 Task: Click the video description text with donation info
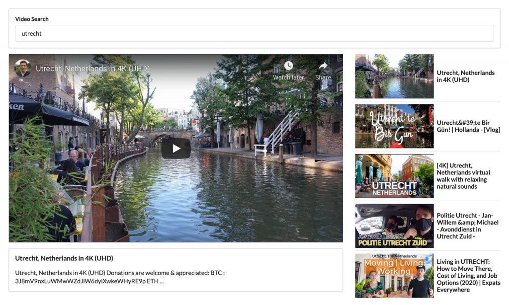pos(119,277)
